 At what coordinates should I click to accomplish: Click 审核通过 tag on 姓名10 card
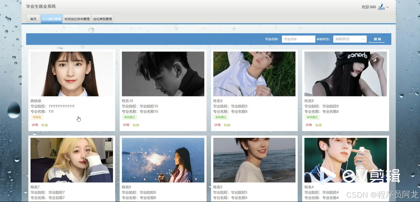point(130,117)
